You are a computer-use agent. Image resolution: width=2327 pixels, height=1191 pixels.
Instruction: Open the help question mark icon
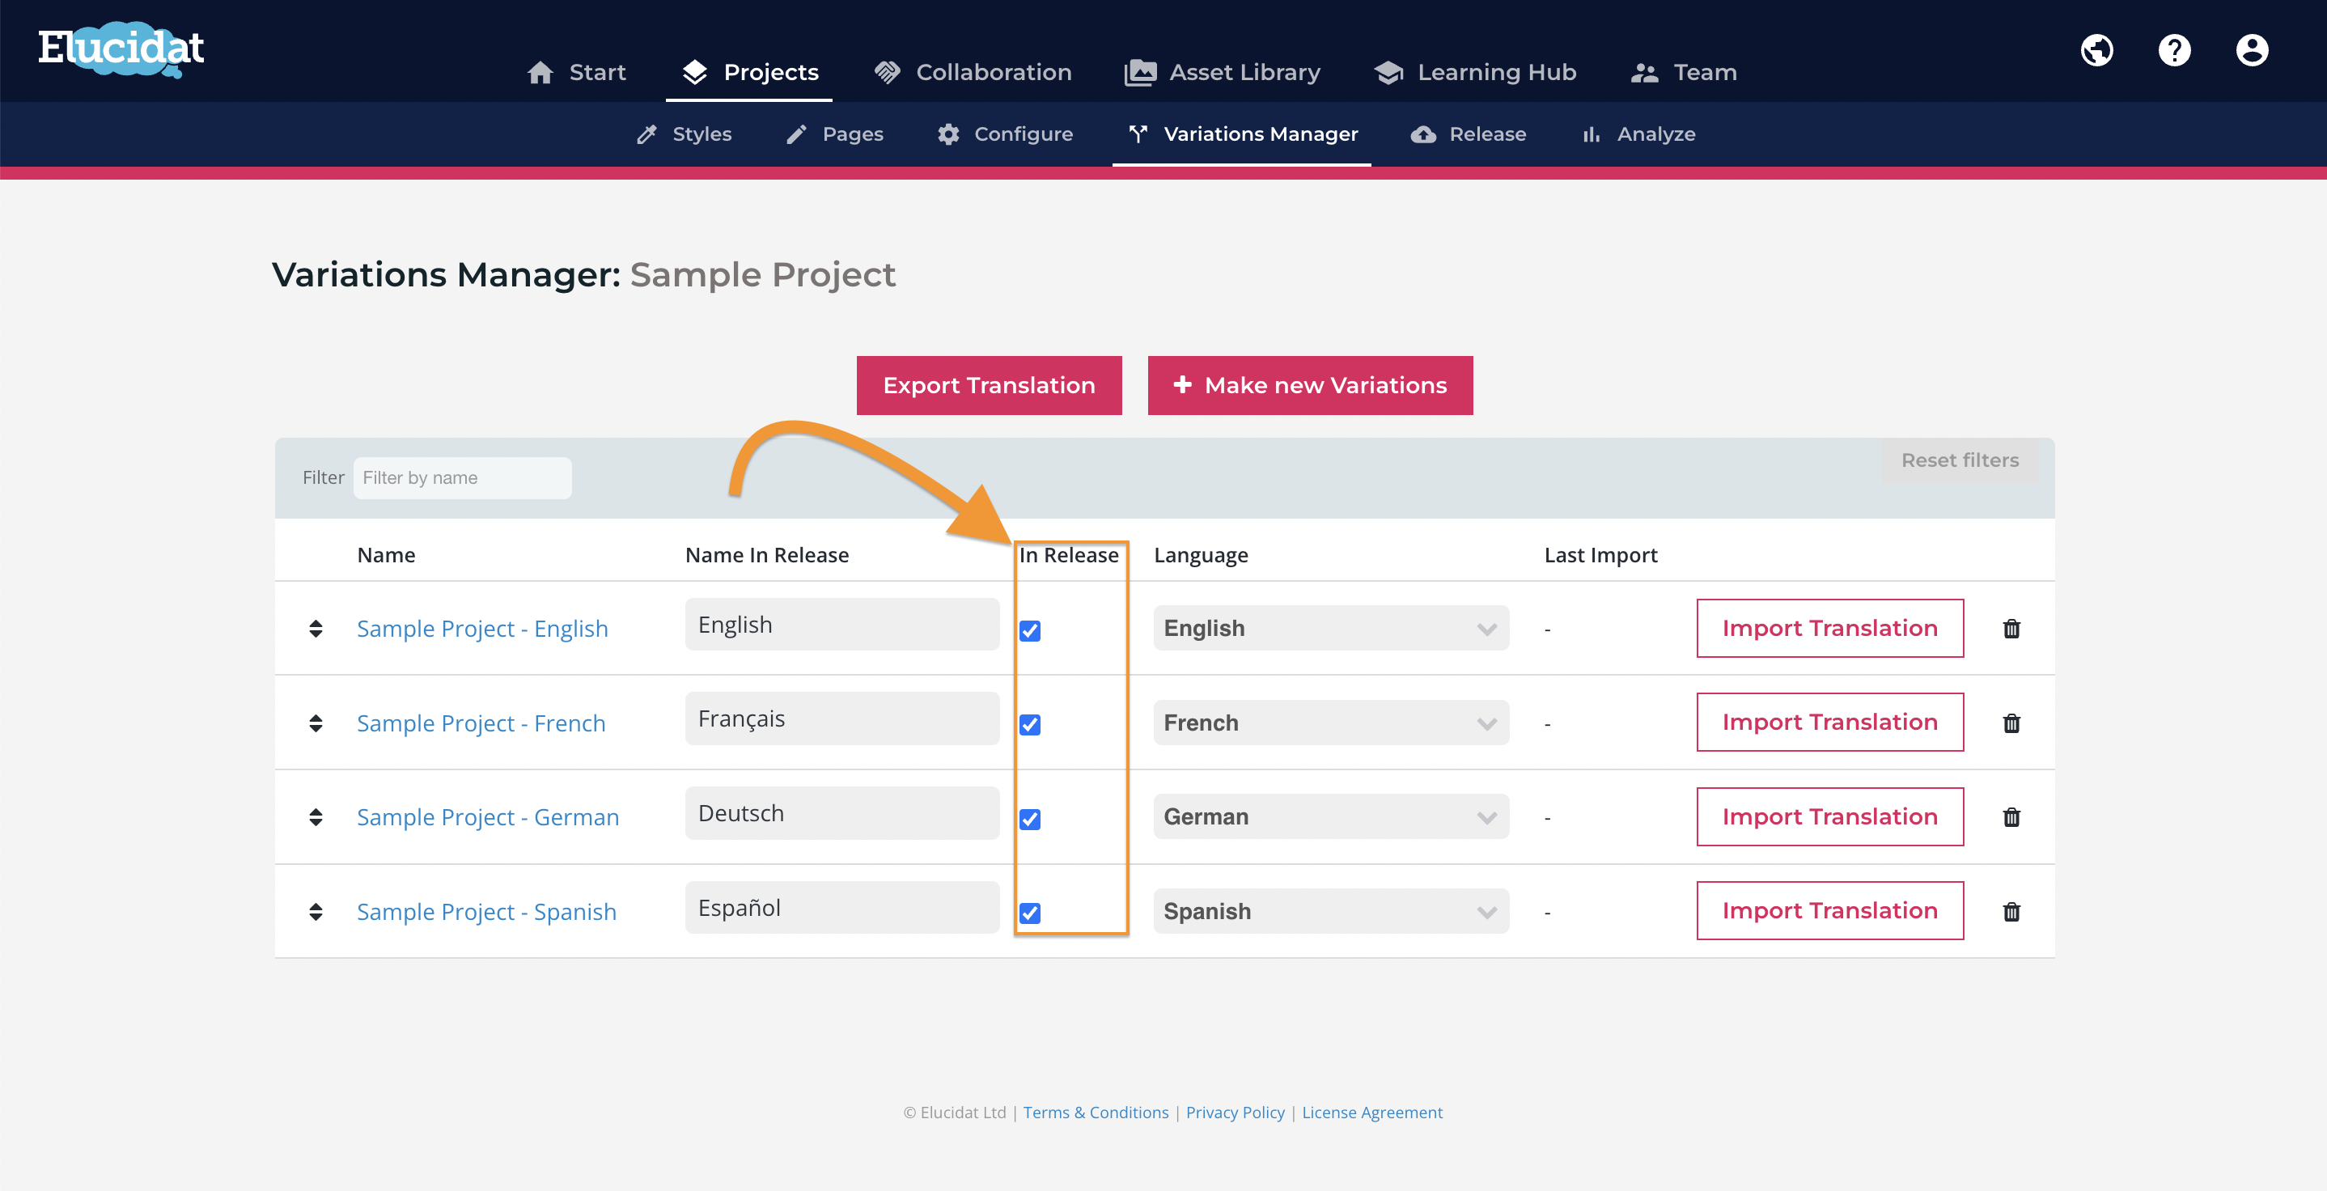click(2174, 49)
